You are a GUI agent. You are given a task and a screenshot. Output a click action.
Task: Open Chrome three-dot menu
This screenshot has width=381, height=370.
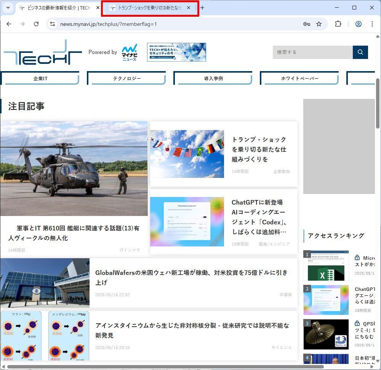click(372, 24)
